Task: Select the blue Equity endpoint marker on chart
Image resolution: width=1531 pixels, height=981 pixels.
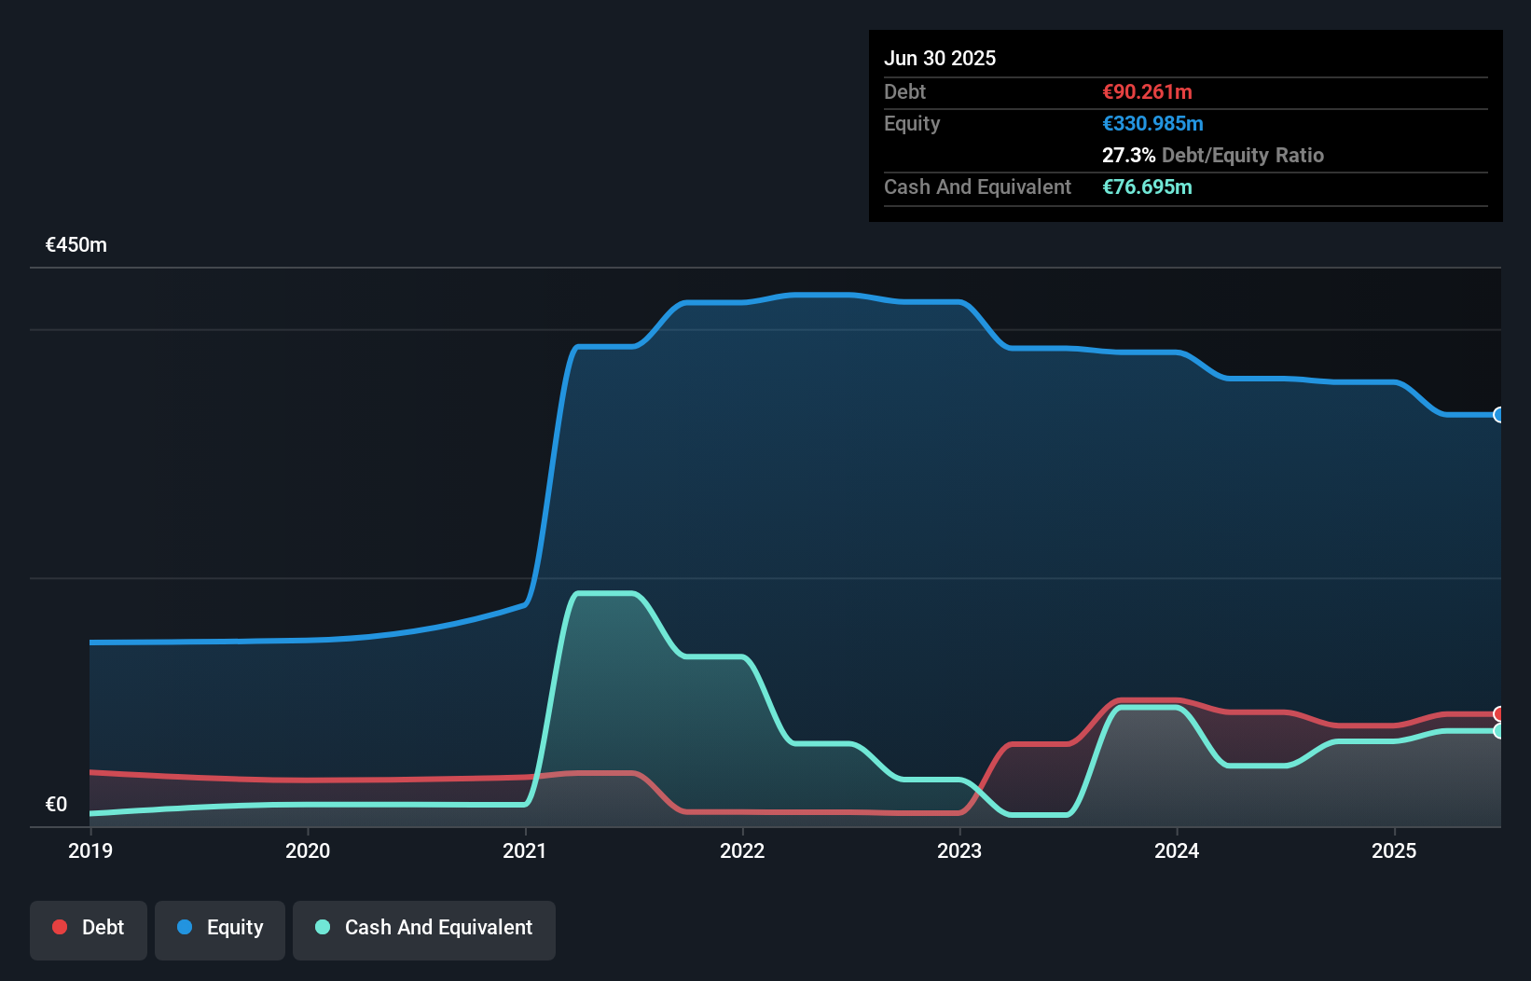Action: click(1498, 415)
